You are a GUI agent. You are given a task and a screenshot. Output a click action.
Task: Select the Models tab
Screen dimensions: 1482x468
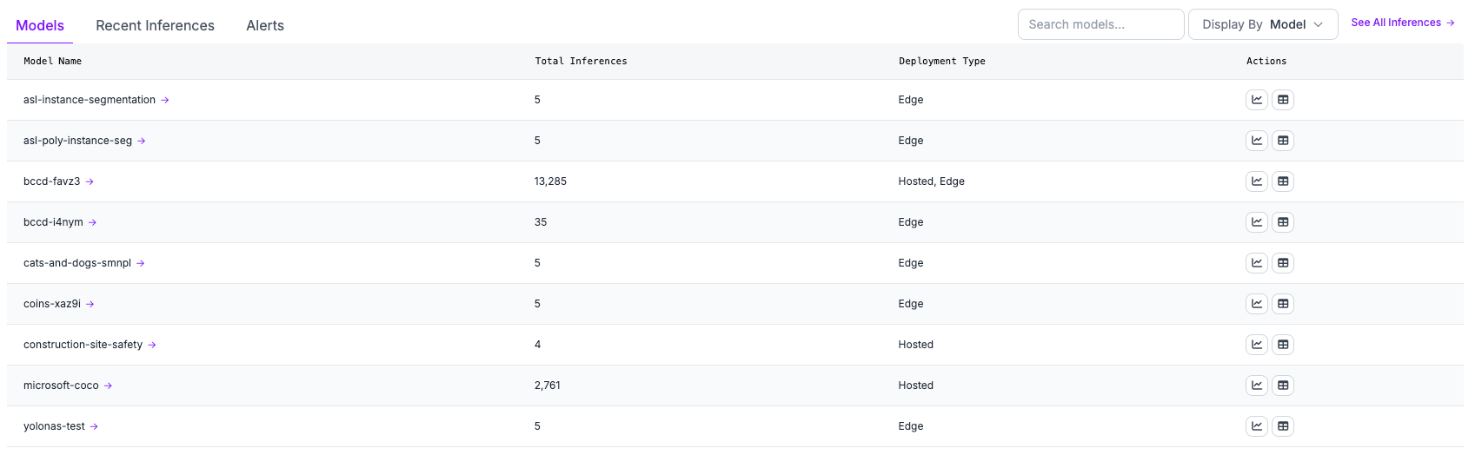click(40, 25)
